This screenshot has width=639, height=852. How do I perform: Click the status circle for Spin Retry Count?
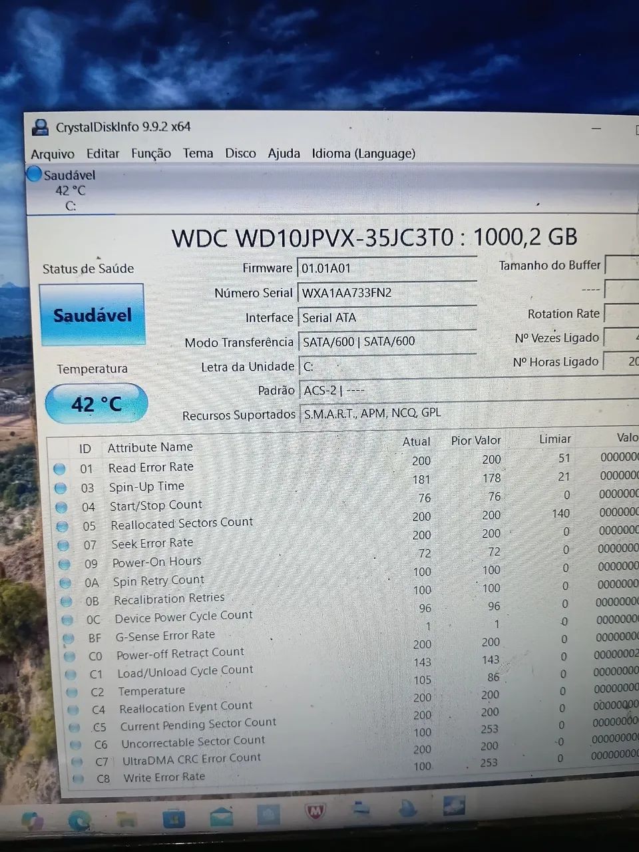(x=65, y=582)
